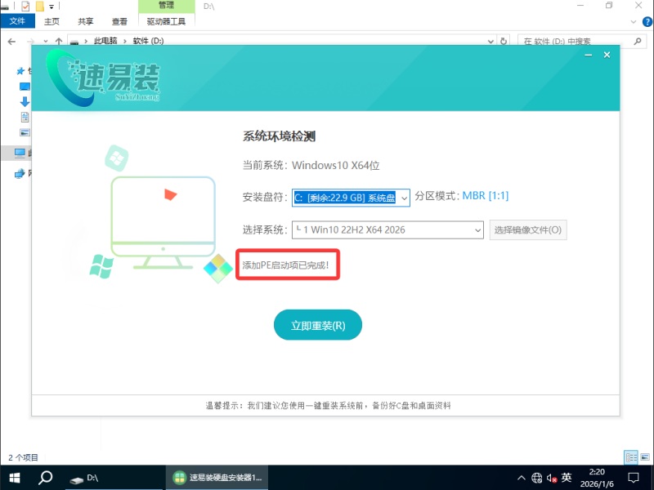Click the Explorer up-arrow navigation button
The width and height of the screenshot is (654, 490).
point(60,41)
